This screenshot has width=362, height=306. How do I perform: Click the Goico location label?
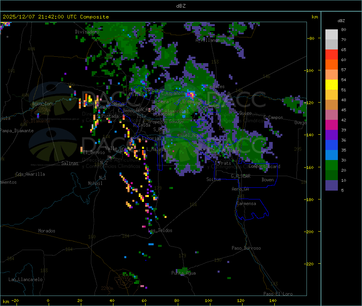(x=245, y=113)
